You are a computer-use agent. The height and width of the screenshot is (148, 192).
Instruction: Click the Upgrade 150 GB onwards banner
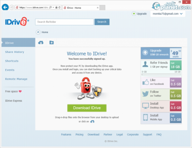pos(161,53)
